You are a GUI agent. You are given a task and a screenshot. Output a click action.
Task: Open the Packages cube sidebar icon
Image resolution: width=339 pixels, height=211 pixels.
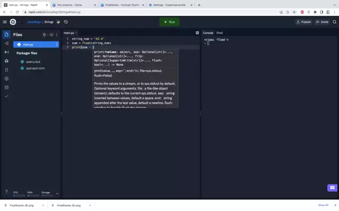[x=6, y=61]
